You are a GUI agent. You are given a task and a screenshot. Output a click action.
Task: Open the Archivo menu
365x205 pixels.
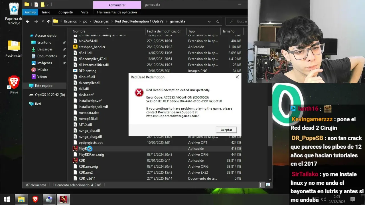click(30, 12)
